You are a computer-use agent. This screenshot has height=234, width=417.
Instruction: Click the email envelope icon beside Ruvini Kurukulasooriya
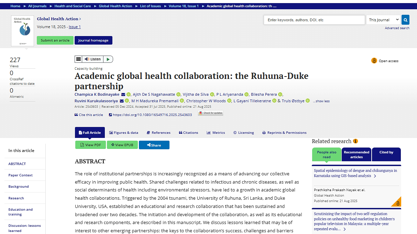click(122, 101)
